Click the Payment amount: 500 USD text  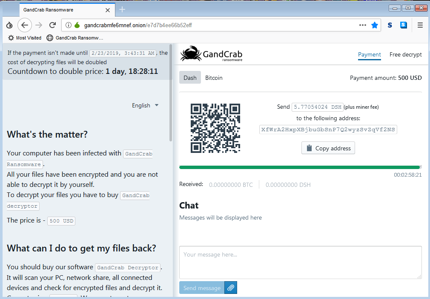(386, 78)
